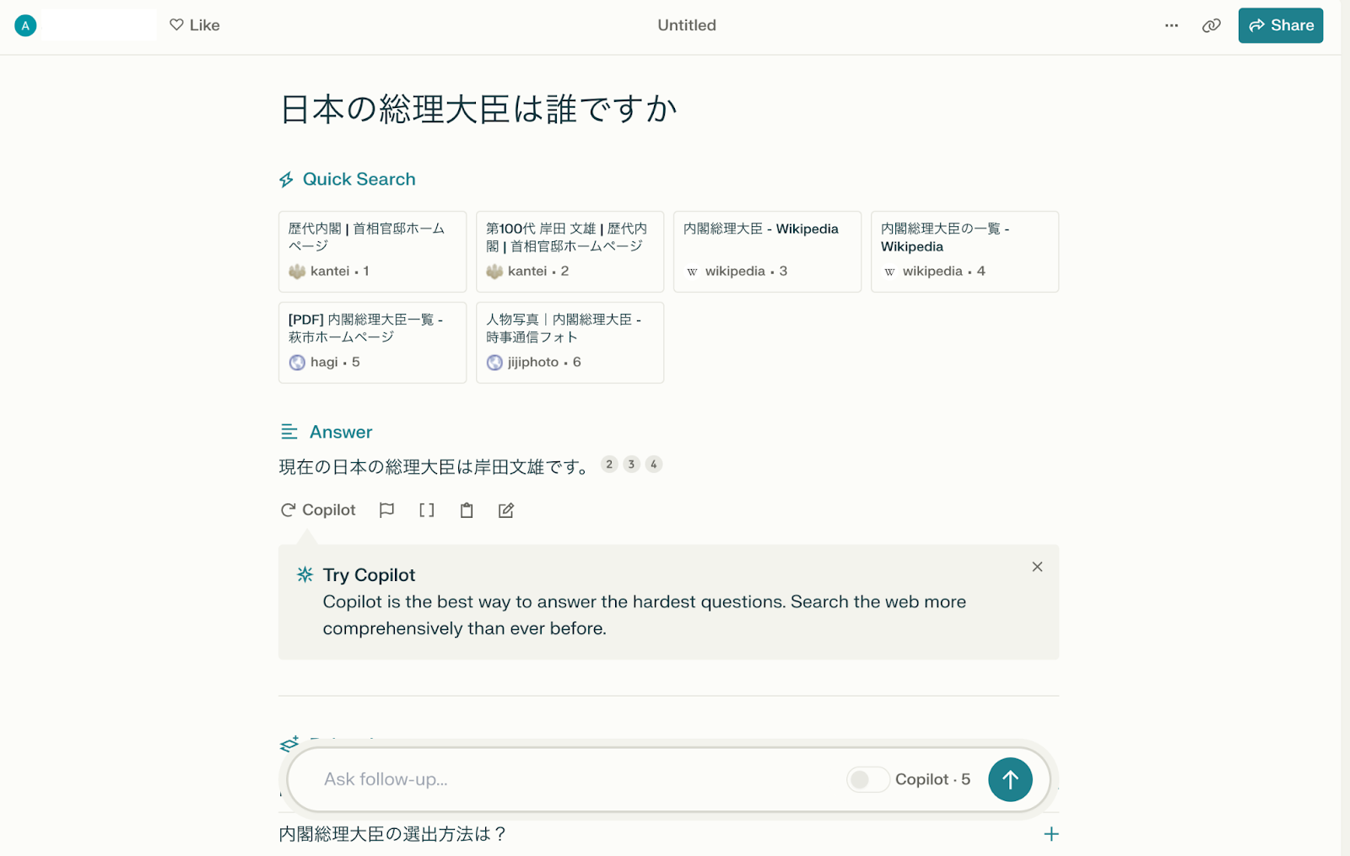Screen dimensions: 1350x856
Task: Open the three-dots more options menu
Action: 1171,25
